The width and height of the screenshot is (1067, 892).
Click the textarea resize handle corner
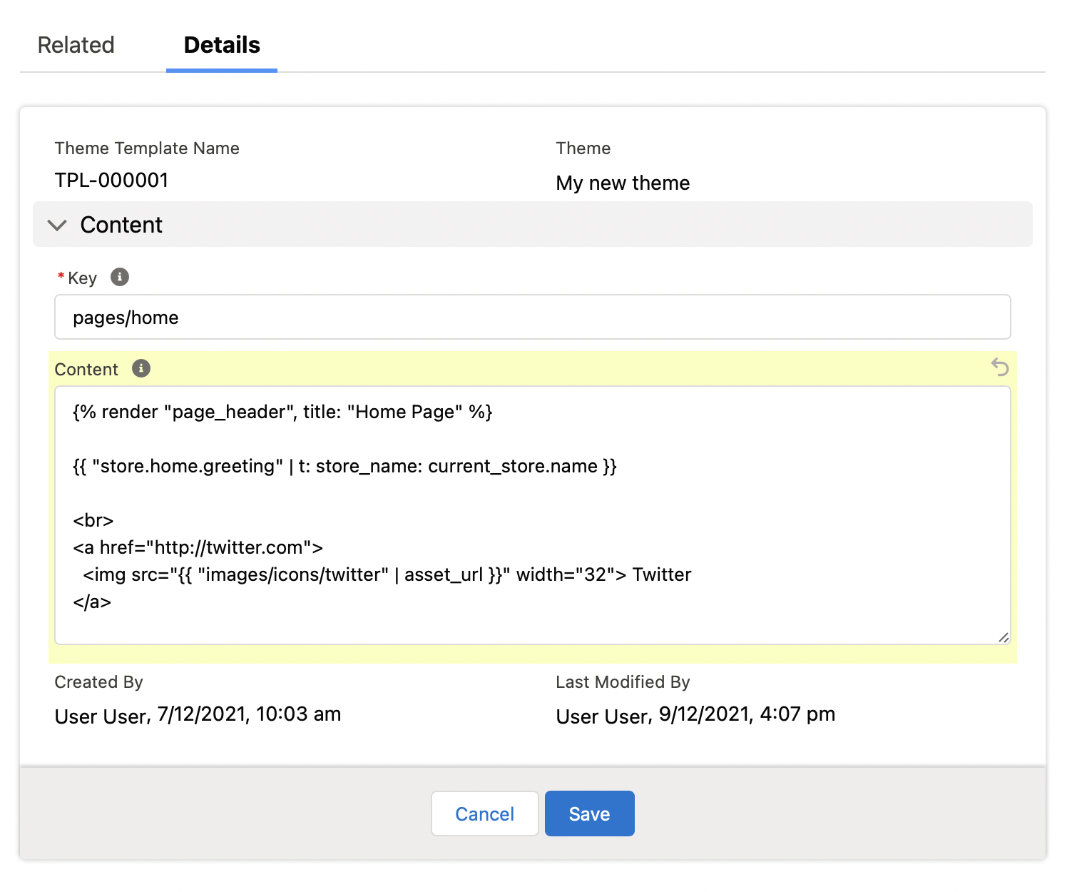(x=1003, y=637)
